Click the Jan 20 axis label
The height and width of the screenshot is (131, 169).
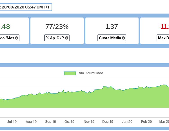[x=127, y=122]
